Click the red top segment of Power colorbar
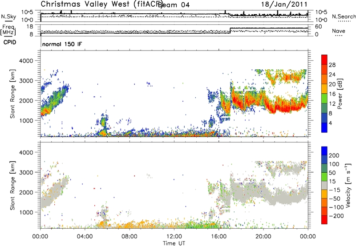Screen dimensions: 356x246 coord(324,60)
